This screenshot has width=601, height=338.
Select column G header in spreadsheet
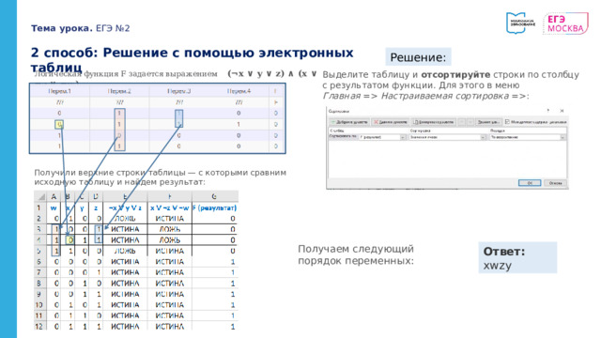[x=215, y=197]
